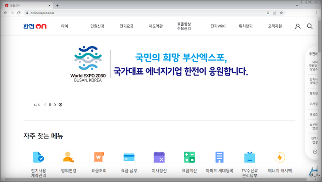Click the 에너지 캐시백 label
This screenshot has width=322, height=182.
tap(280, 170)
